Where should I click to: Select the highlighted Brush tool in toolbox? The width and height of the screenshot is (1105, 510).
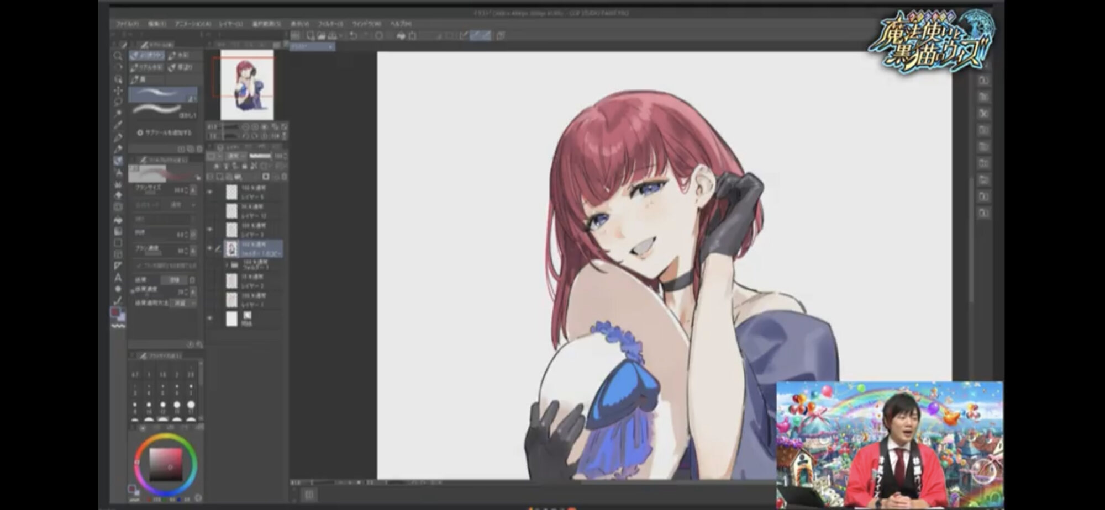coord(118,161)
